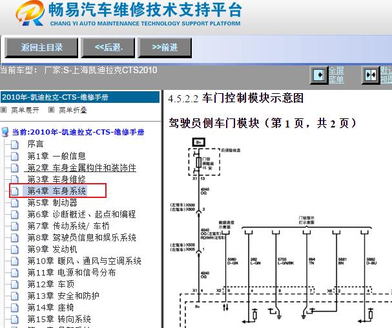Open 第15章 转向系统
Viewport: 392px width, 328px height.
59,319
